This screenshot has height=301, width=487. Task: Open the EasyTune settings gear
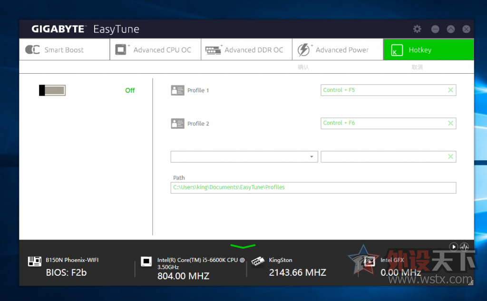(417, 29)
